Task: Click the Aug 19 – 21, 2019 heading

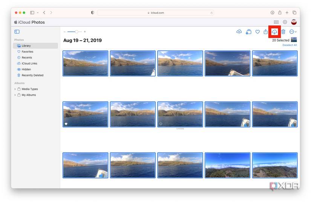Action: tap(83, 40)
